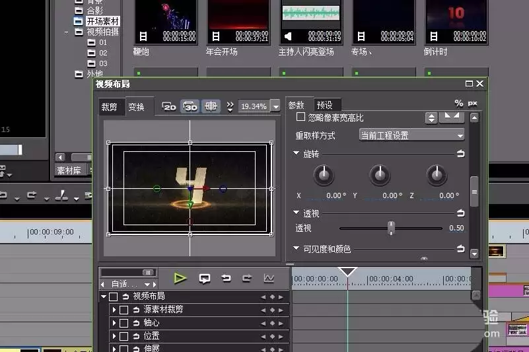This screenshot has height=352, width=529.
Task: Open the zoom percentage dropdown
Action: tap(275, 106)
